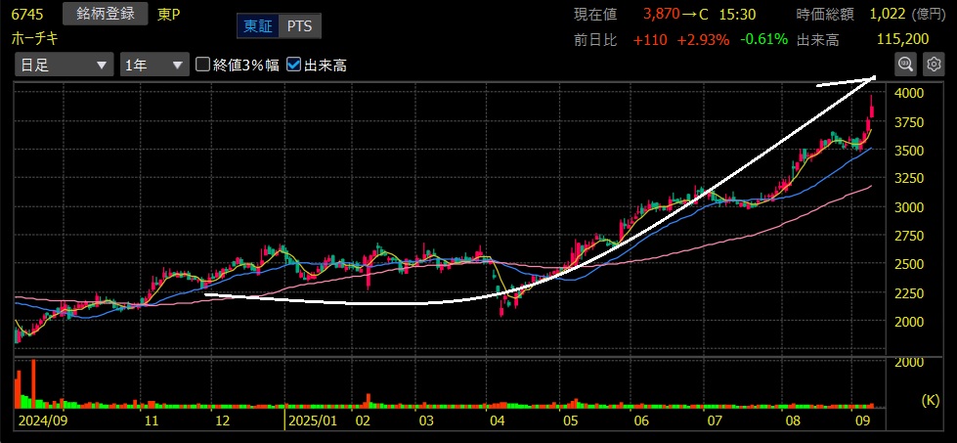Viewport: 957px width, 443px height.
Task: Open the chart zoom magnifier tool
Action: click(904, 65)
